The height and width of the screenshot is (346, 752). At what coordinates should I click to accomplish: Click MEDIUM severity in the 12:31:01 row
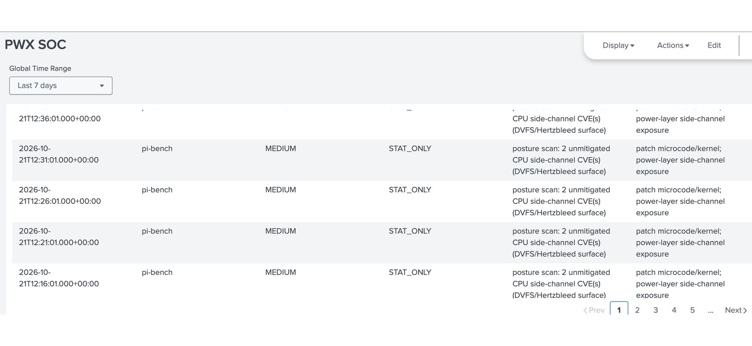(x=281, y=149)
